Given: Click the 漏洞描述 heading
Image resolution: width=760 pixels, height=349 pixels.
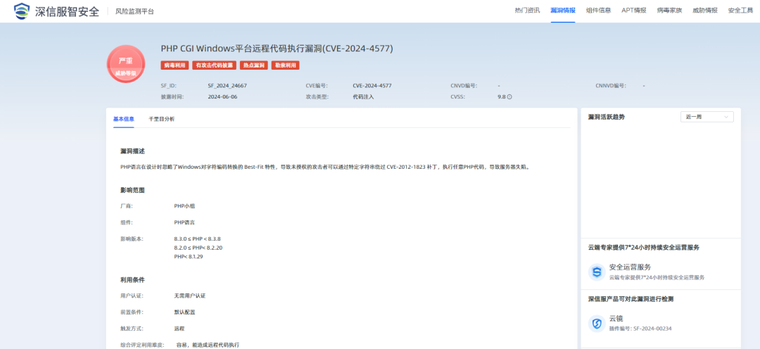Looking at the screenshot, I should pyautogui.click(x=132, y=152).
